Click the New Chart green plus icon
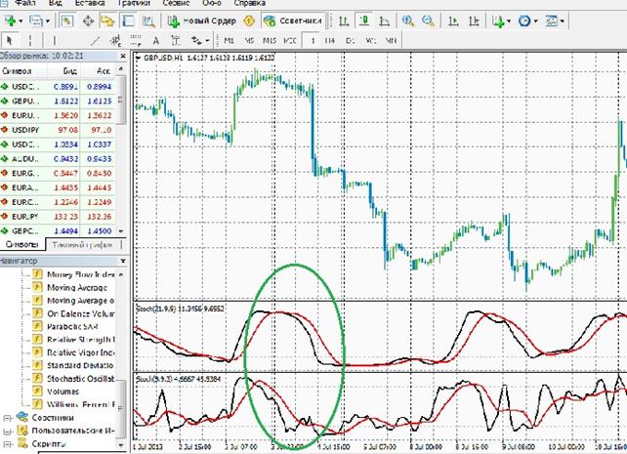The height and width of the screenshot is (454, 627). coord(10,21)
